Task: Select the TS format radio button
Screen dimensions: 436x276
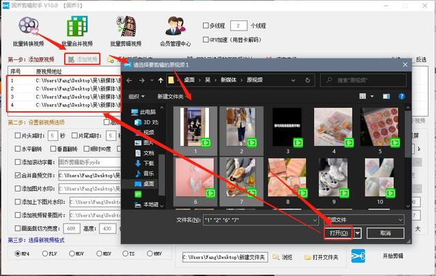Action: 125,254
